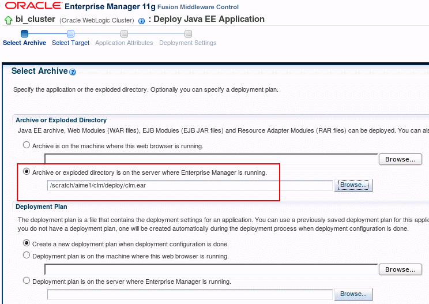
Task: Select archive on web browser machine radio
Action: (x=27, y=145)
